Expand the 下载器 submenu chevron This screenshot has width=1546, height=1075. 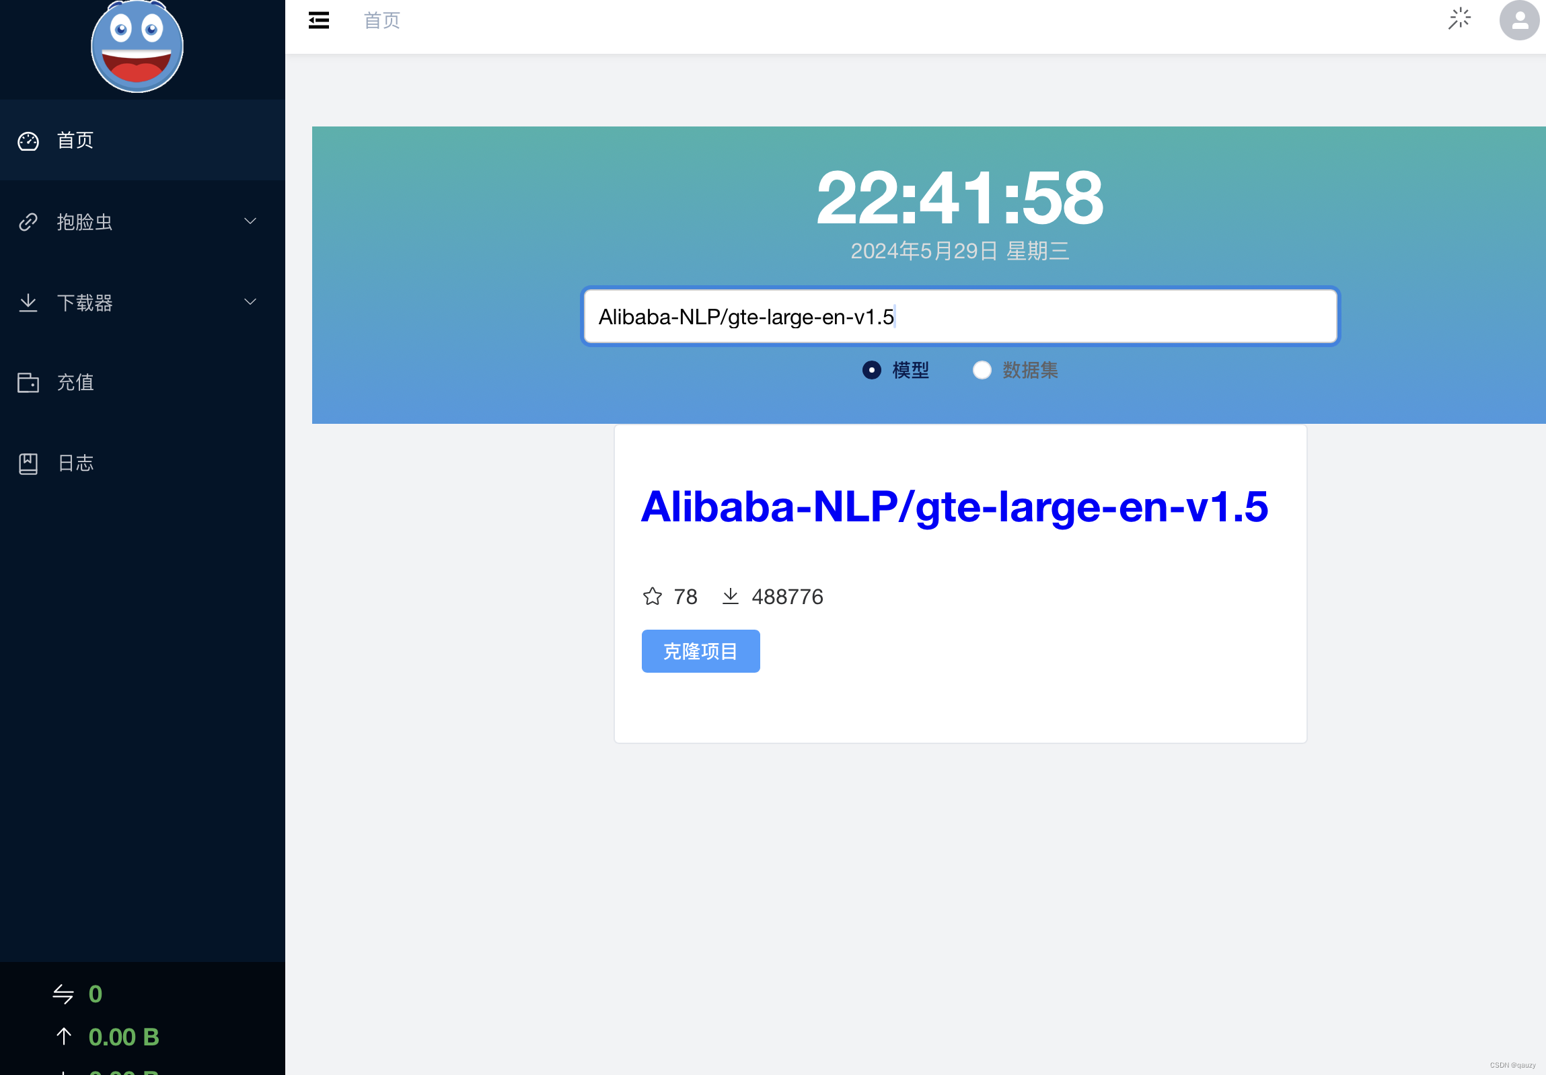(x=250, y=302)
